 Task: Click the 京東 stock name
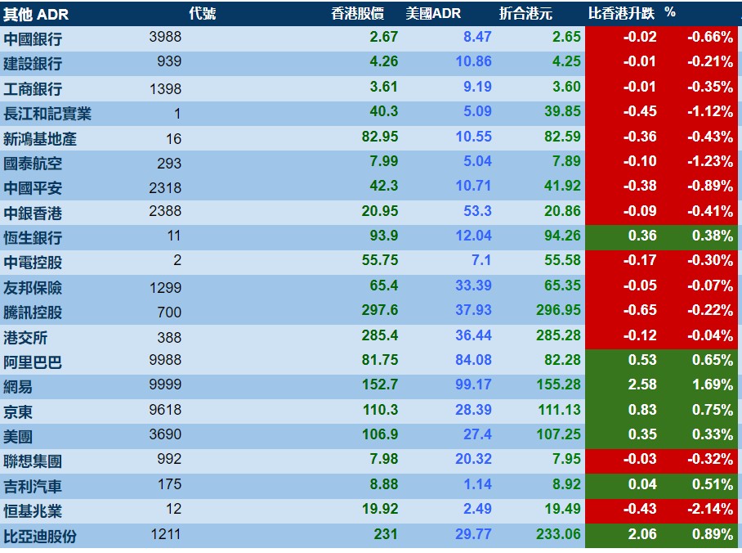click(x=18, y=411)
